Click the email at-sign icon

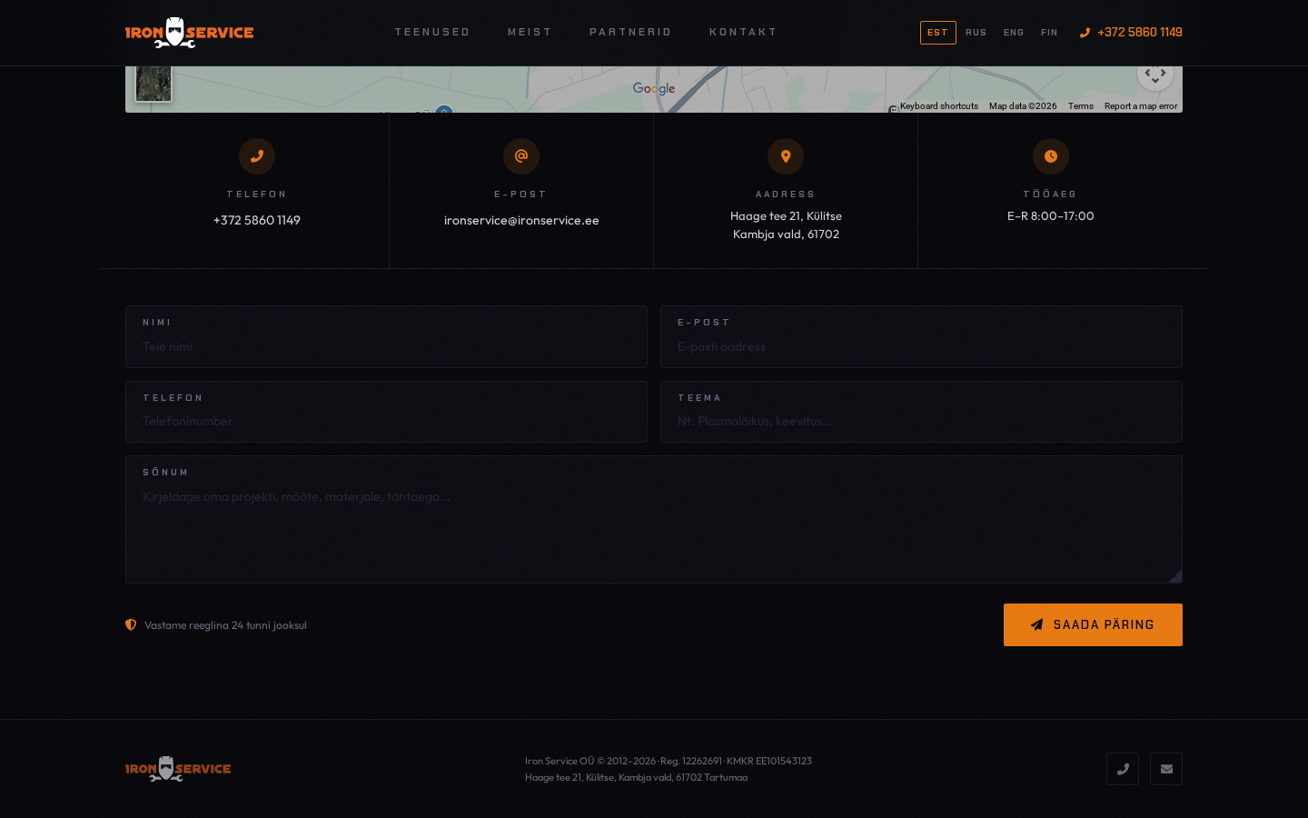521,156
